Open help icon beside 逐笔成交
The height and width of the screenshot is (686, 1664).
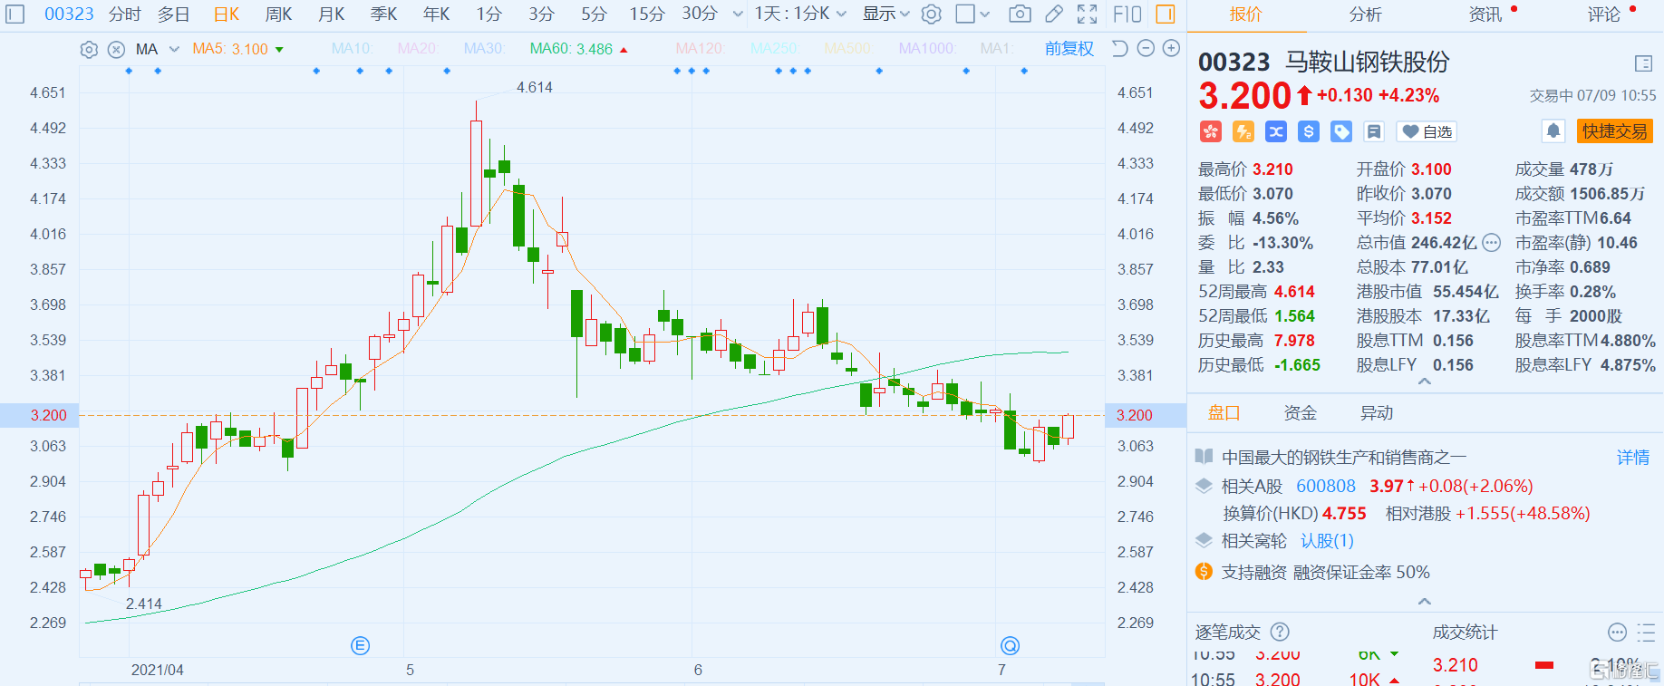(1280, 632)
